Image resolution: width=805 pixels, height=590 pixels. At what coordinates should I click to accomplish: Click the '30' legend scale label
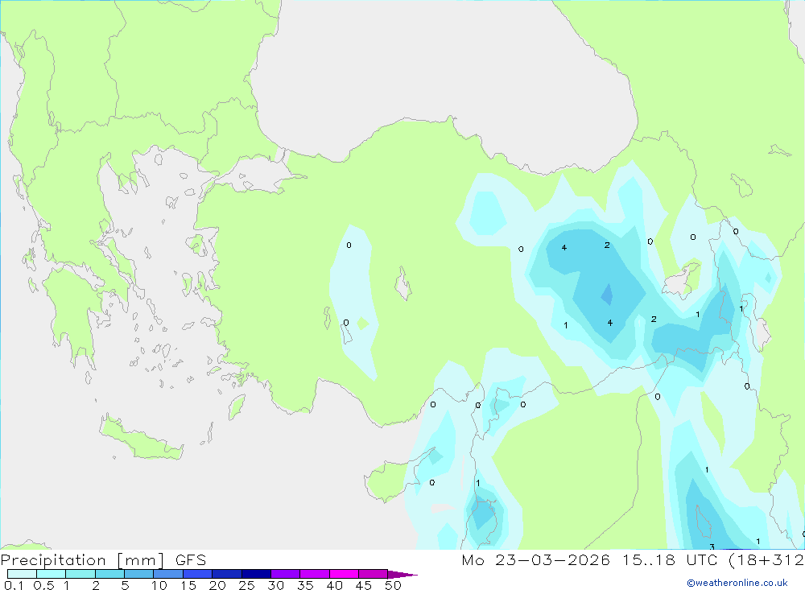[x=275, y=585]
